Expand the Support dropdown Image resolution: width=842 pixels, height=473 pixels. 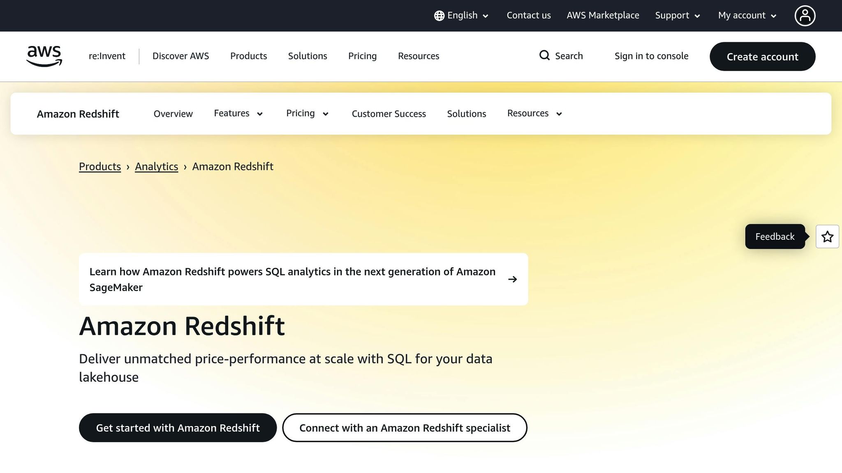click(676, 15)
